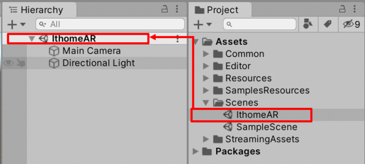Select the Main Camera object

pos(91,51)
